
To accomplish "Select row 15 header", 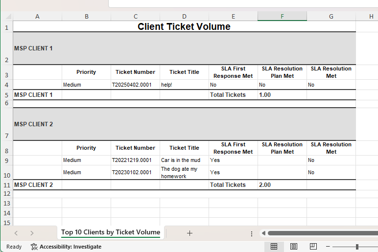I will (6, 222).
